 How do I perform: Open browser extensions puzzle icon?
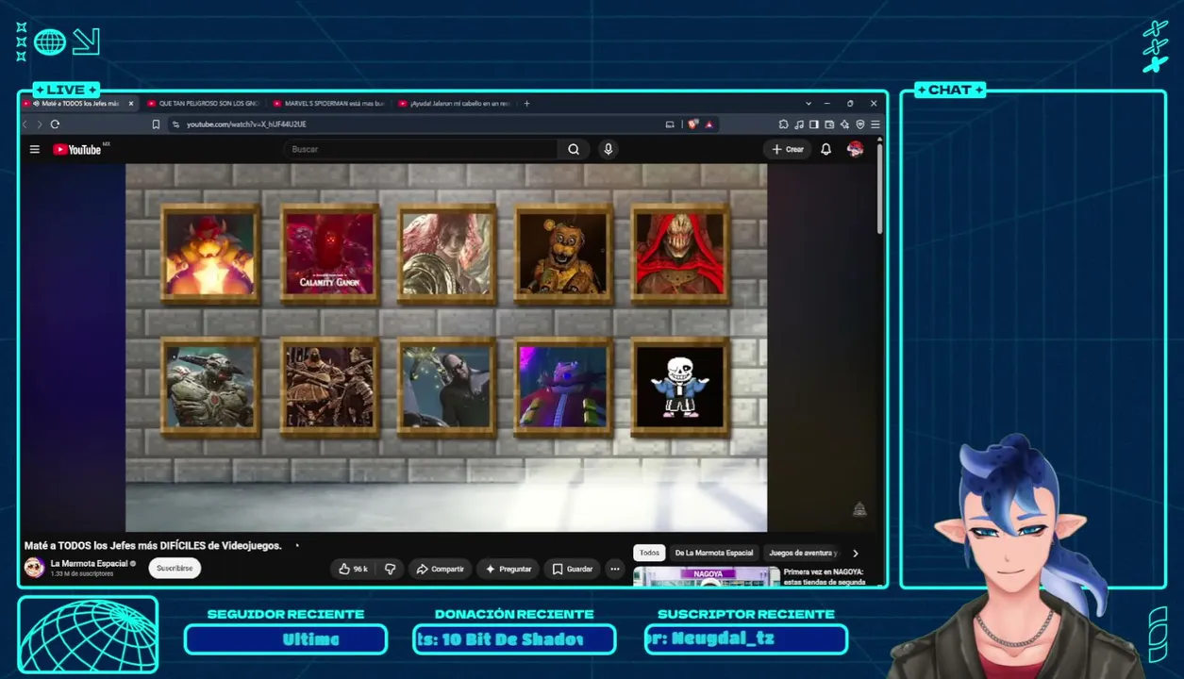[x=783, y=124]
